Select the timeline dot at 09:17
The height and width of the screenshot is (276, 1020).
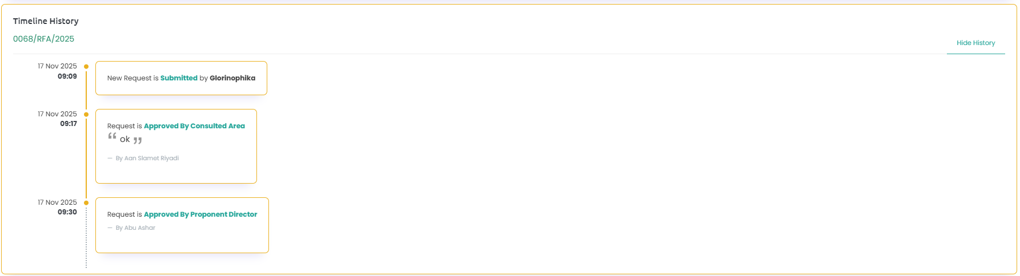86,115
